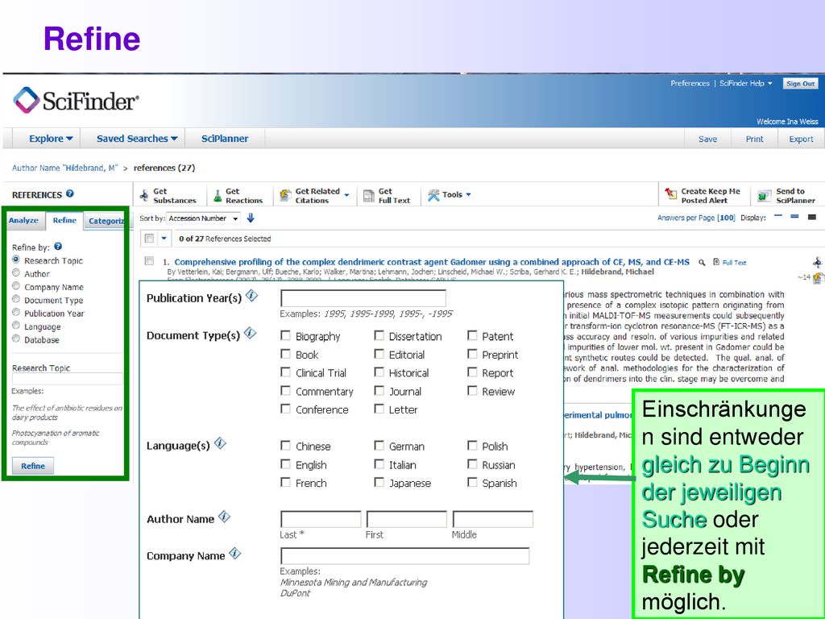Switch to the Categorize tab

(106, 221)
